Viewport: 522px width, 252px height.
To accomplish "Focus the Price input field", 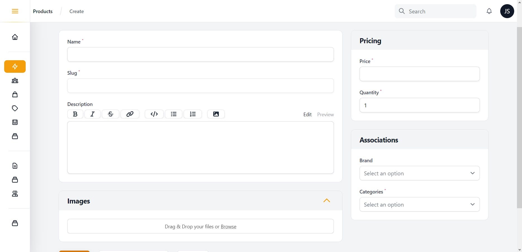I will pyautogui.click(x=420, y=74).
